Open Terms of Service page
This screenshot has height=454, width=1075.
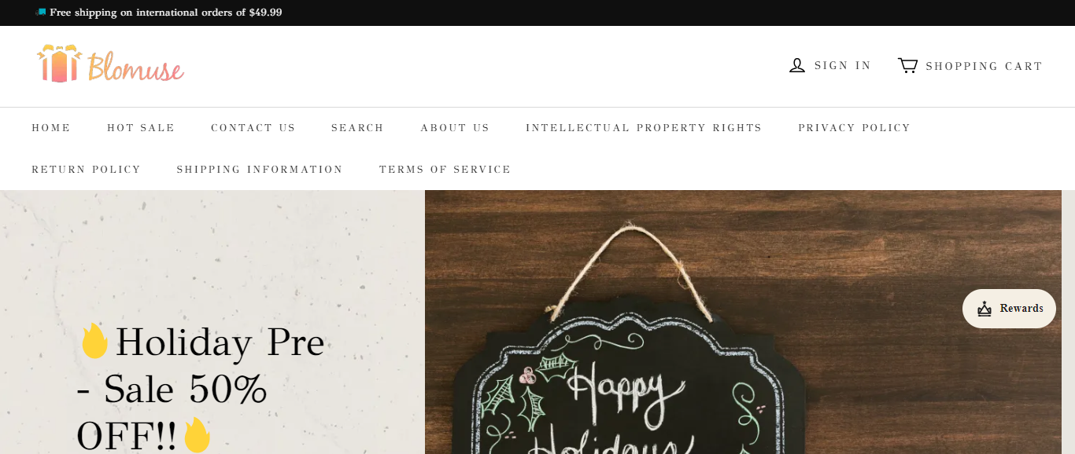click(x=445, y=170)
